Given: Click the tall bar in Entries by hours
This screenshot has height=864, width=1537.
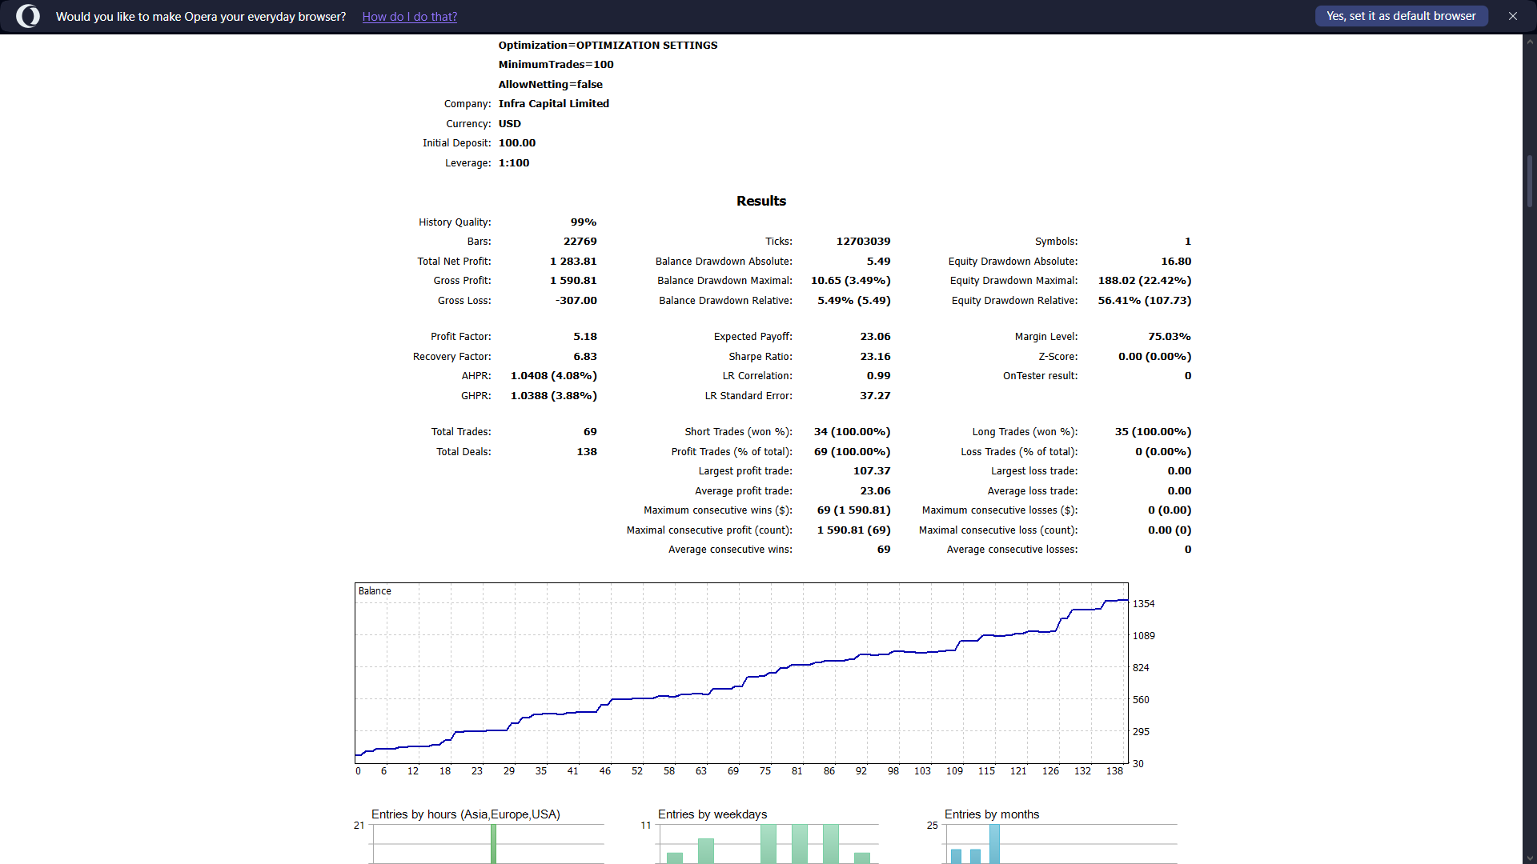Looking at the screenshot, I should pos(493,843).
